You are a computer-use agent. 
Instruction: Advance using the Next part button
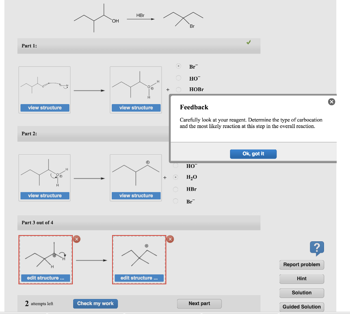coord(199,303)
